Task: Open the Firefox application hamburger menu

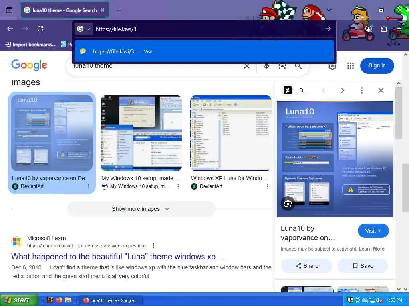Action: (399, 29)
